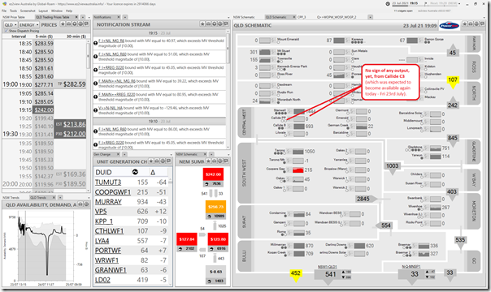Click the output sine-wave column icon beside DUID
The height and width of the screenshot is (292, 491).
pos(135,173)
